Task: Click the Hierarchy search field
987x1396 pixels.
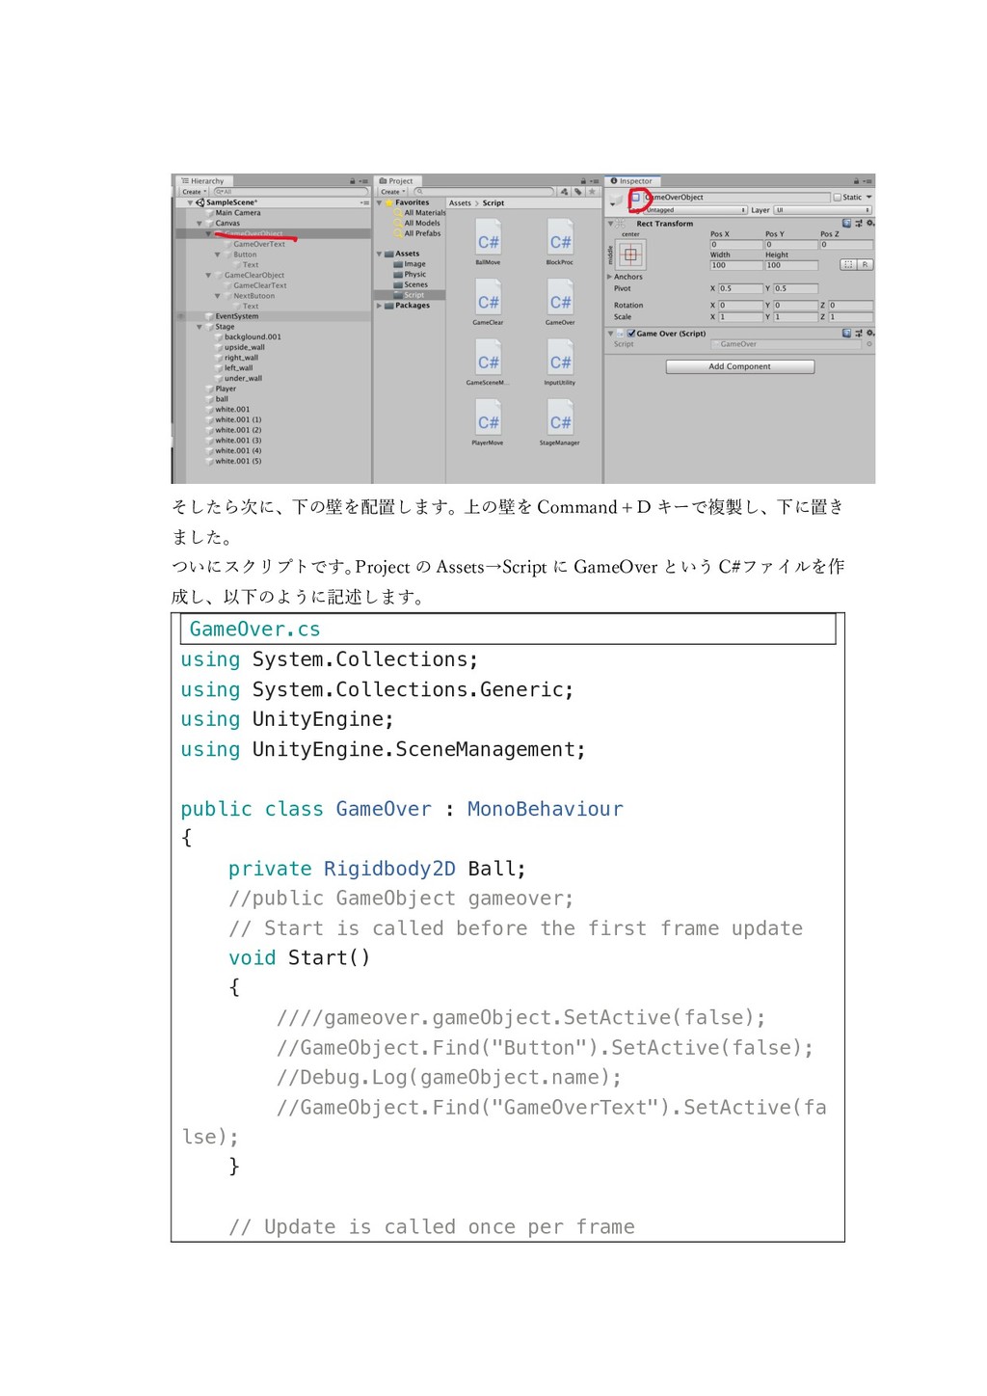Action: tap(289, 192)
